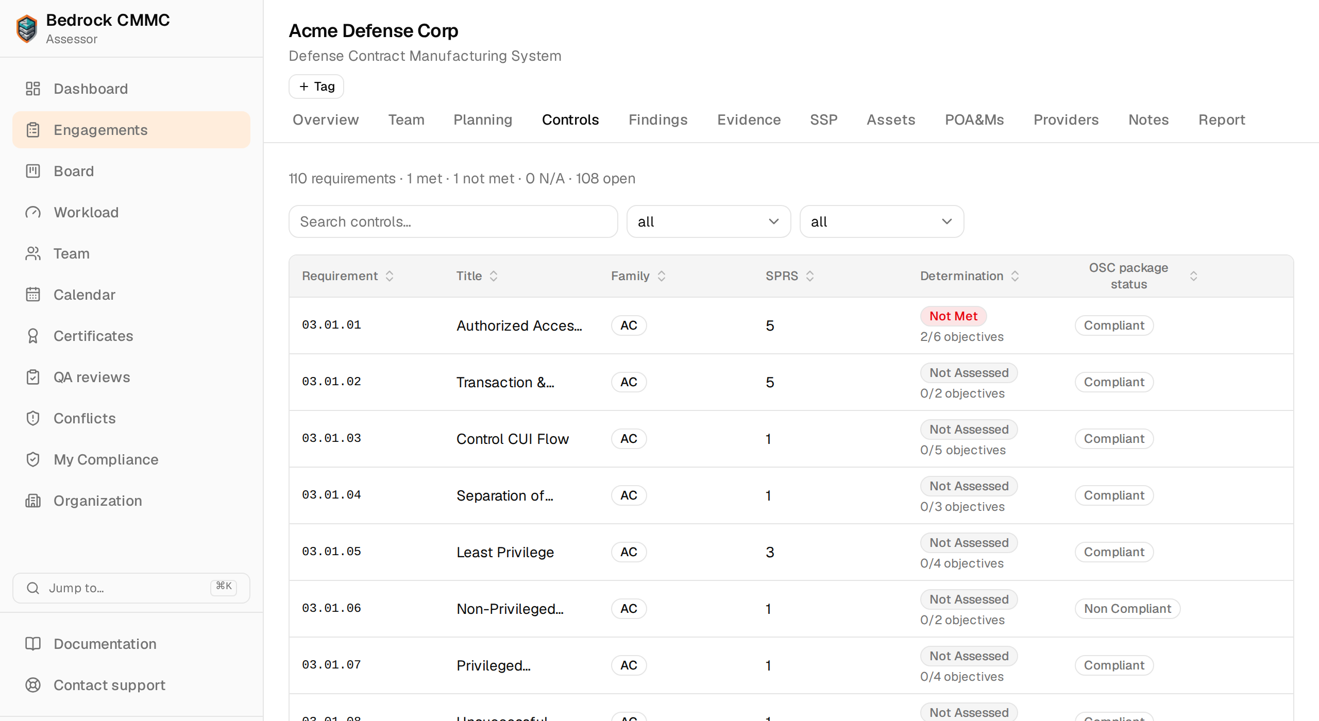Click the plus icon on Tag button
The height and width of the screenshot is (721, 1319).
tap(304, 87)
